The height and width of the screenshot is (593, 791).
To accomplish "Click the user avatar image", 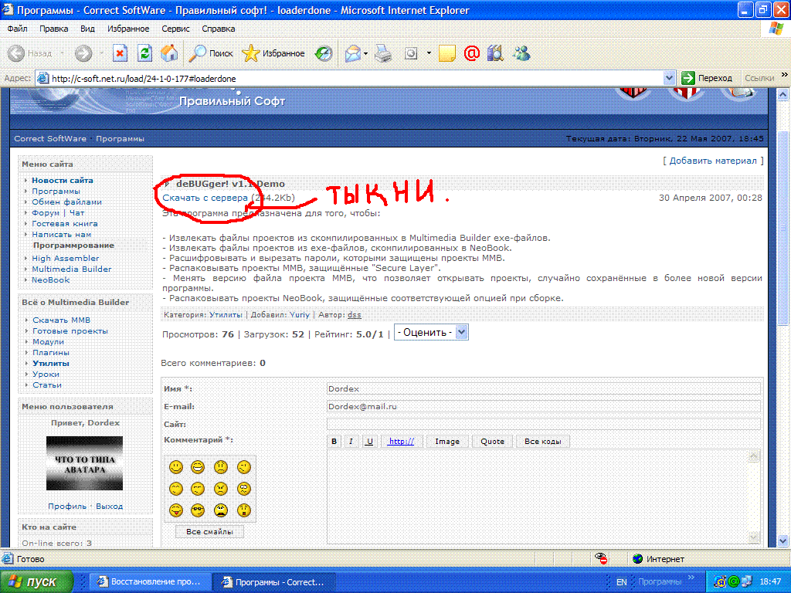I will [x=84, y=463].
